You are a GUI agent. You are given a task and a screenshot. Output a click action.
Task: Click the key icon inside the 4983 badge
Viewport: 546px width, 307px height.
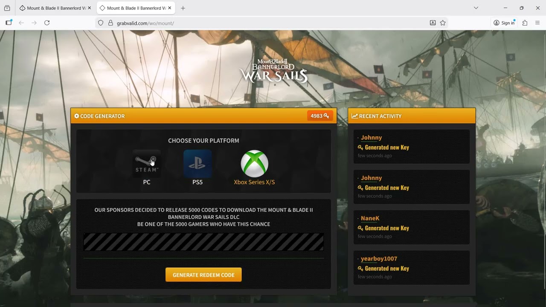coord(326,116)
